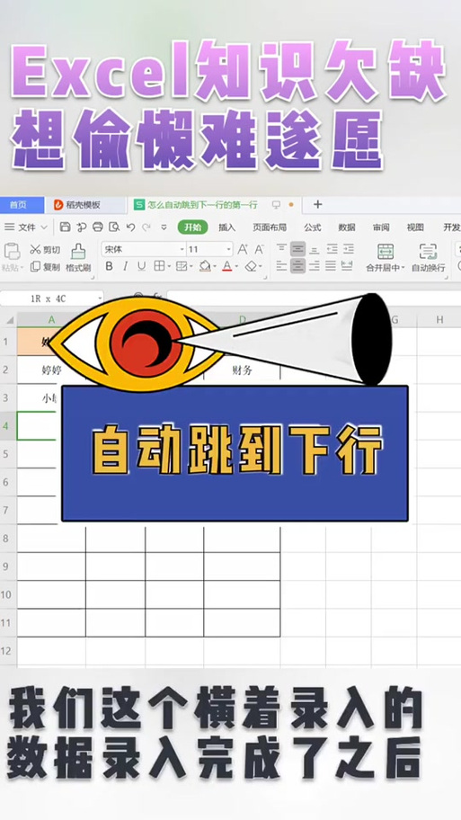This screenshot has width=461, height=820.
Task: Click the Print icon in quick toolbar
Action: [98, 227]
